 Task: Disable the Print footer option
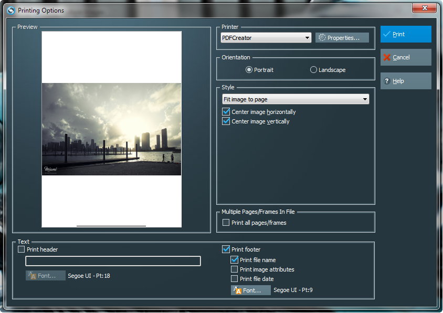(226, 249)
